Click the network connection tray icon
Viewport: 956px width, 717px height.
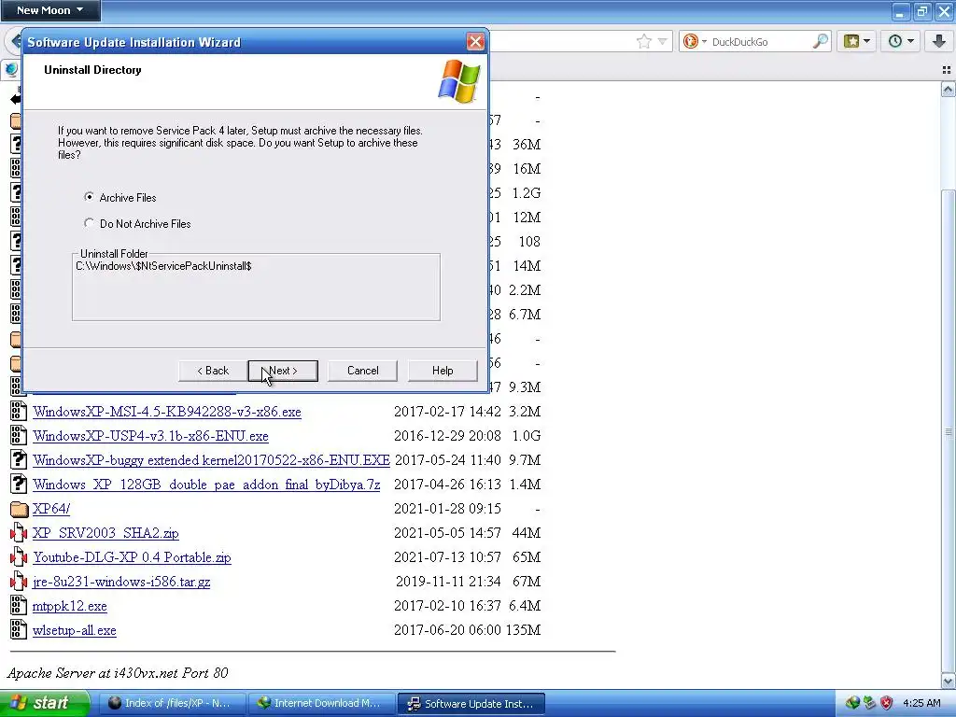[869, 703]
